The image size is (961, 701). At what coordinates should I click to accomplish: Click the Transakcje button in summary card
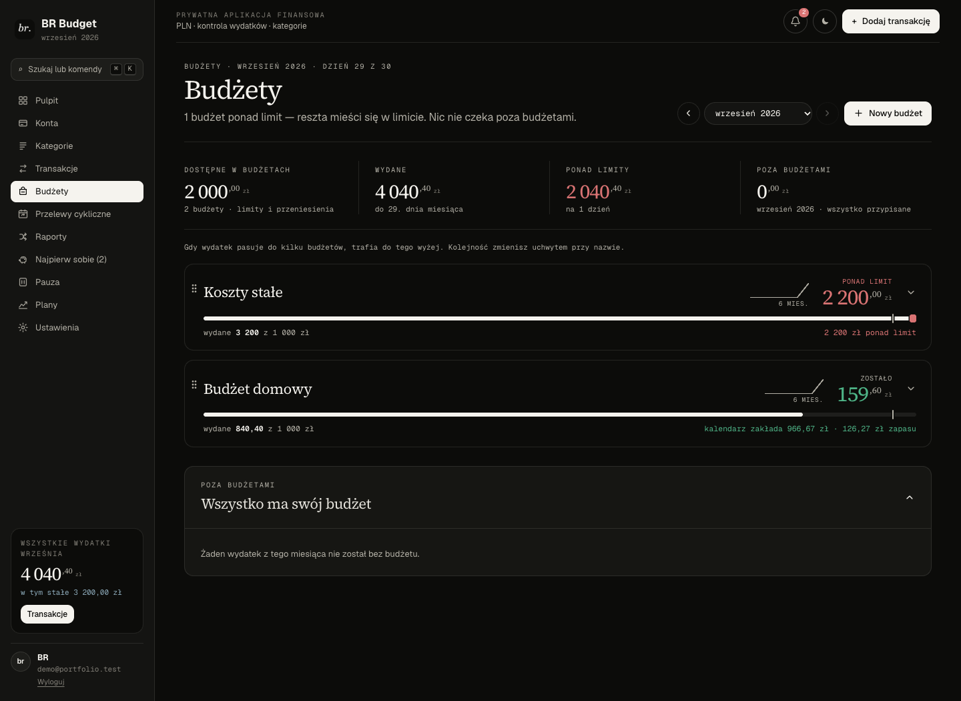click(x=47, y=614)
